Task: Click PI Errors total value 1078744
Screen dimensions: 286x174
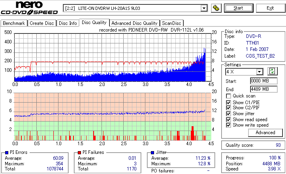Action: click(x=55, y=169)
